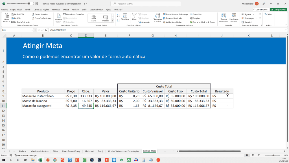Open the Fórmulas ribbon tab
Image resolution: width=289 pixels, height=163 pixels.
(56, 9)
